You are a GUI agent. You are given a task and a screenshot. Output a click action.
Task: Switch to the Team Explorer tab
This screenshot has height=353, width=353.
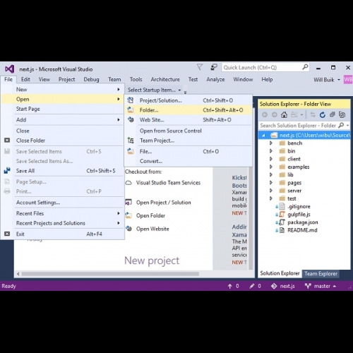(321, 274)
